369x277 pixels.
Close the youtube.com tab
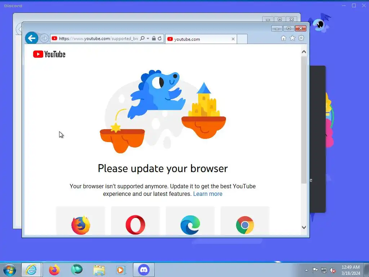coord(233,39)
